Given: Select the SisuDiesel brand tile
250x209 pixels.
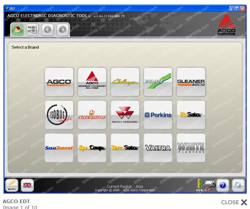Looking at the screenshot, I should click(x=59, y=148).
